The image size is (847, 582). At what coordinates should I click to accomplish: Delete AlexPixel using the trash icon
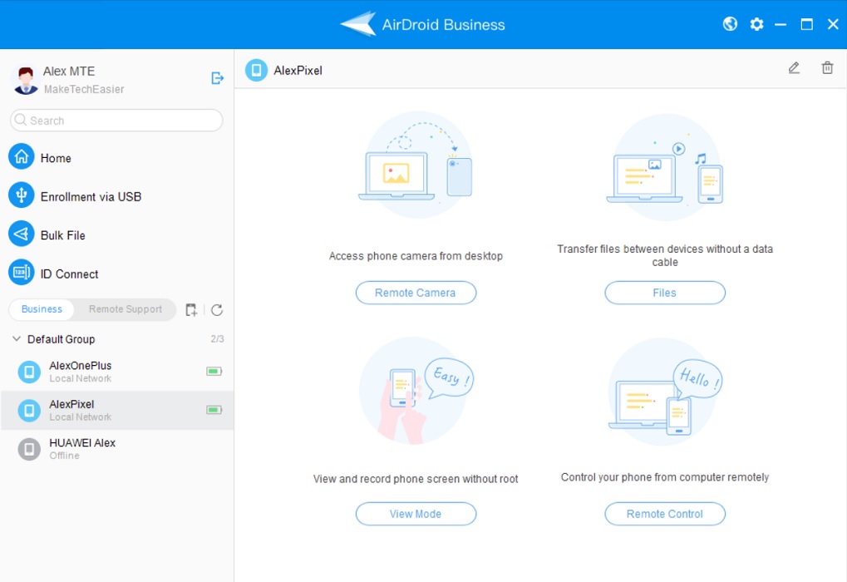[x=827, y=68]
